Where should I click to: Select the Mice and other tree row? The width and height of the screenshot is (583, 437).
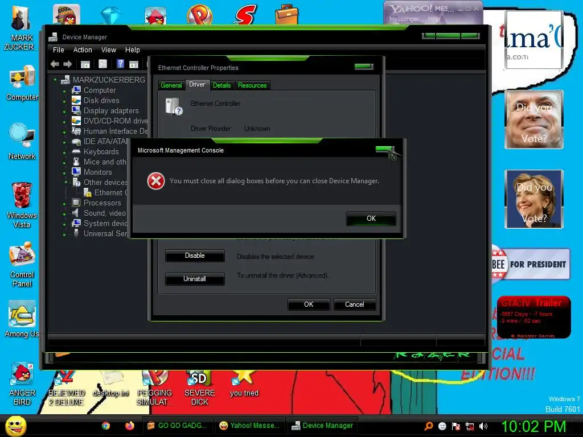(99, 162)
